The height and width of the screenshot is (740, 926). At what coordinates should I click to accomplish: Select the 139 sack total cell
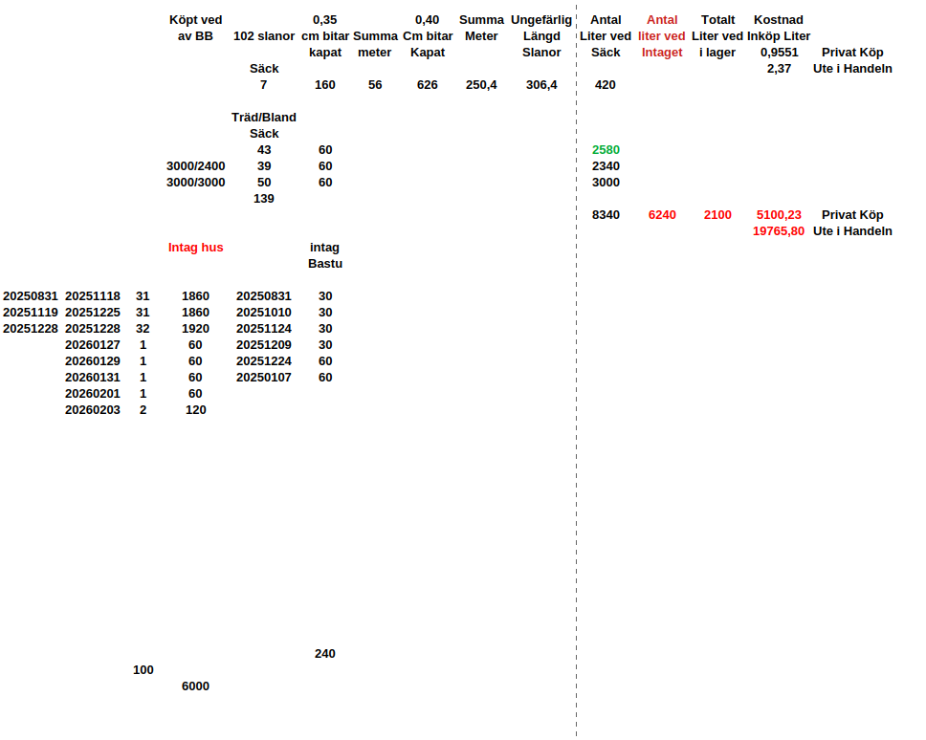264,199
